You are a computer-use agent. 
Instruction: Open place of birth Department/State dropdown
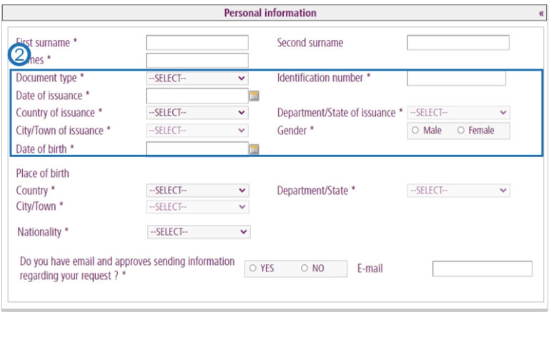click(458, 191)
